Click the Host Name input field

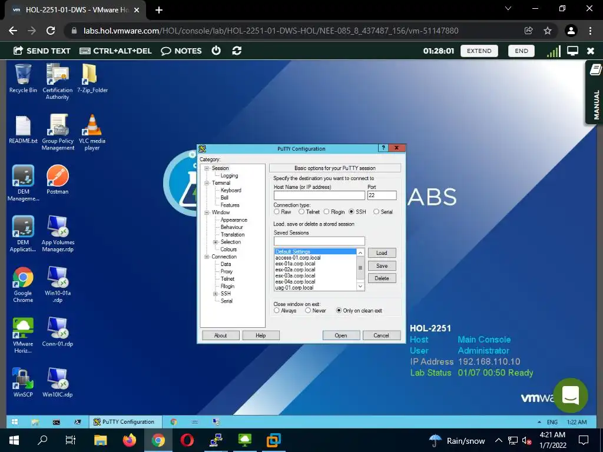coord(319,195)
